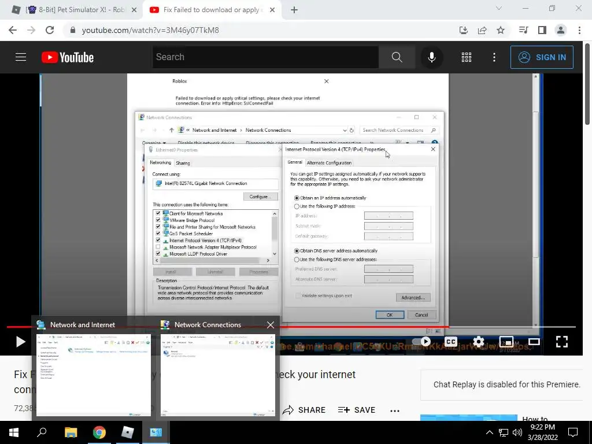
Task: Open the Windows Start menu
Action: (x=14, y=432)
